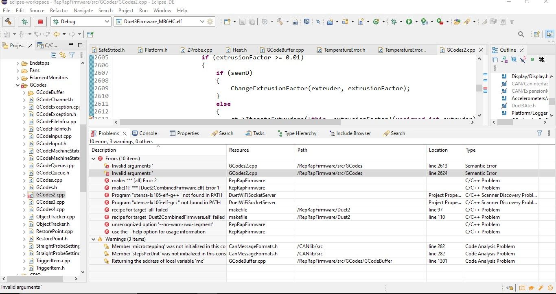Collapse the Warnings (3 items) group
This screenshot has height=294, width=556.
click(x=94, y=239)
